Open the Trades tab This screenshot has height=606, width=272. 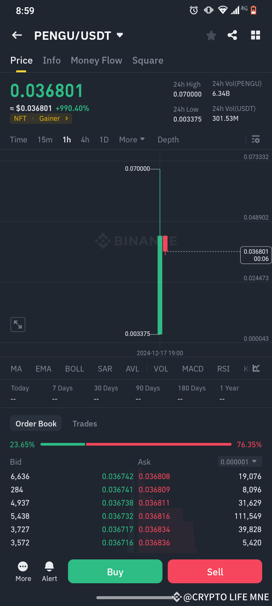[x=85, y=423]
